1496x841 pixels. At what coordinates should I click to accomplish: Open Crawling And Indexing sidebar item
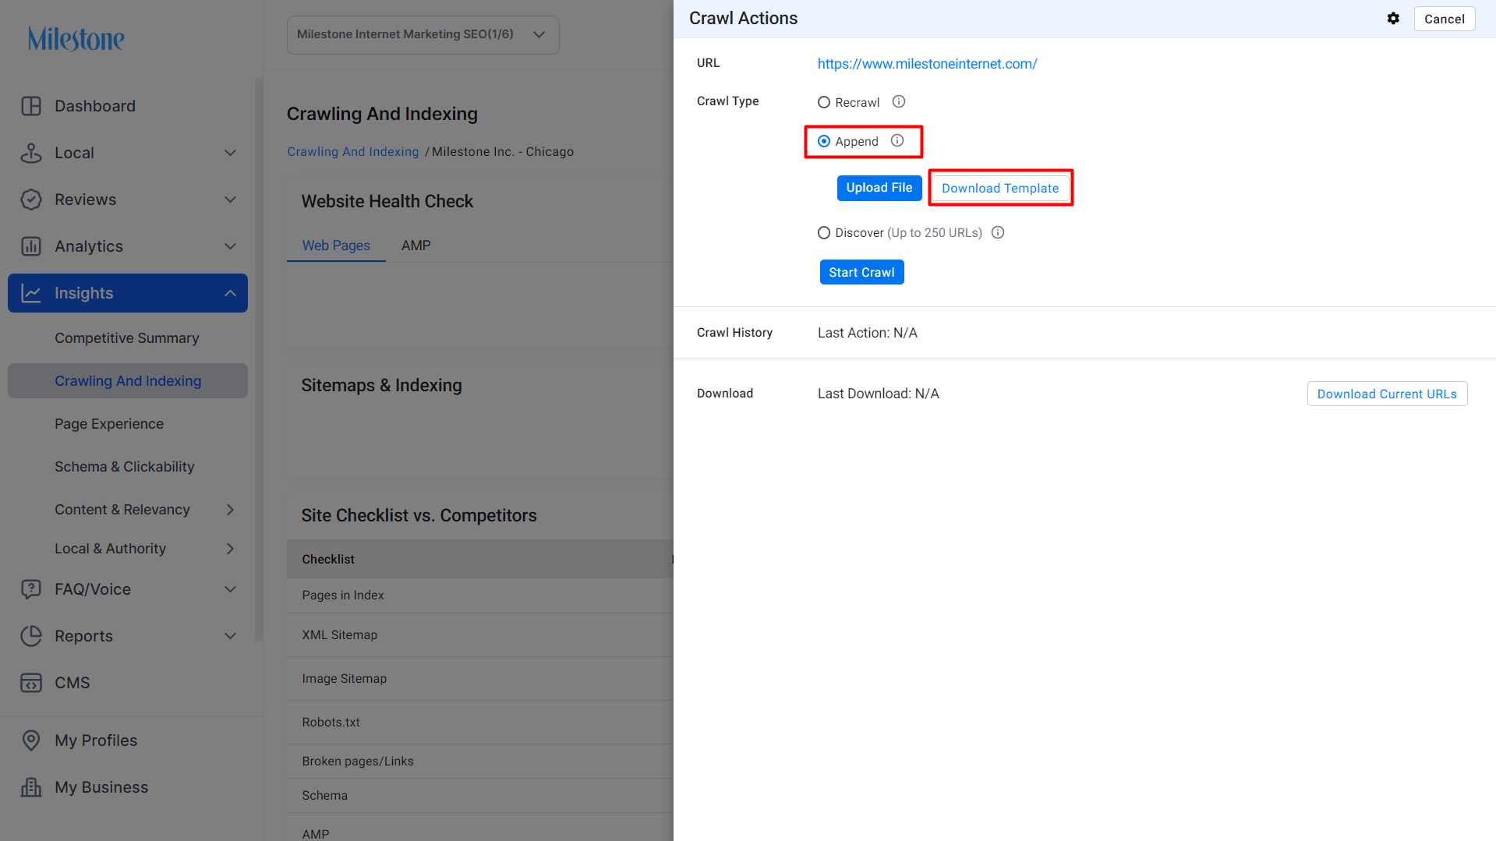[x=128, y=381]
